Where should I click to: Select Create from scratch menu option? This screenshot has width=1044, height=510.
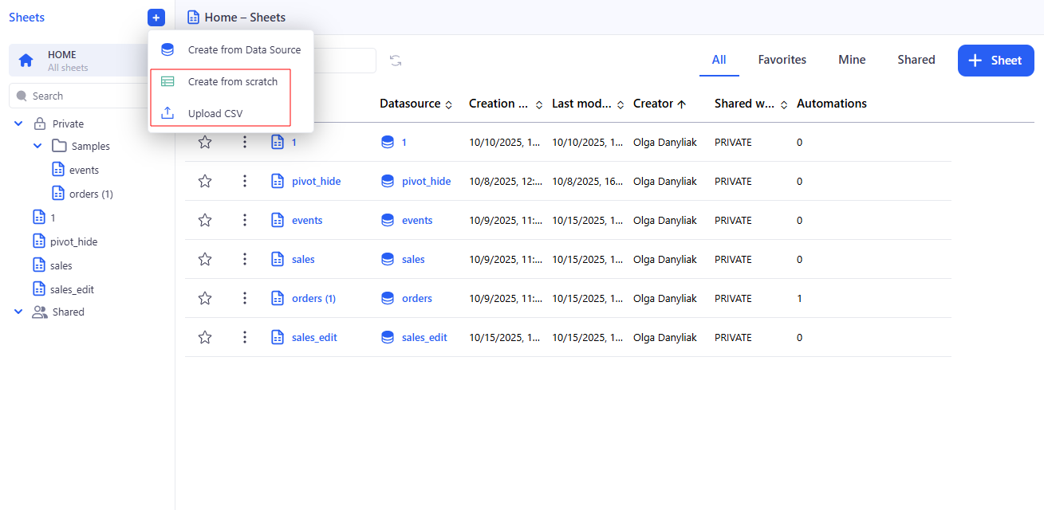coord(232,81)
